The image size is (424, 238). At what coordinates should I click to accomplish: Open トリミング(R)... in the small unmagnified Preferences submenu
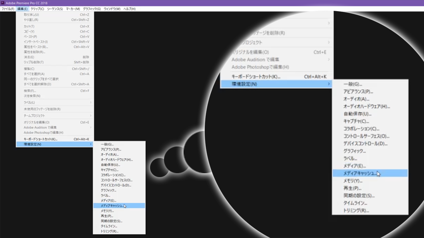(x=119, y=231)
